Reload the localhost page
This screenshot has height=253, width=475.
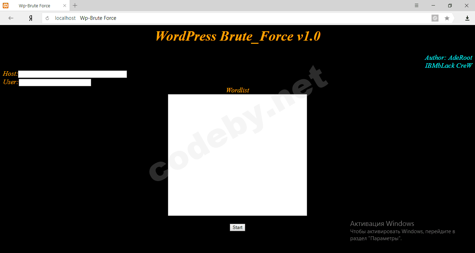(x=48, y=18)
